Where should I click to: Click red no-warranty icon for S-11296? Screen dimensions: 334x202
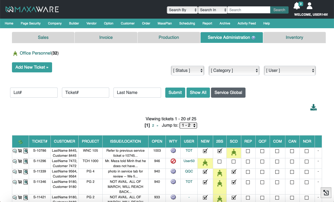click(x=173, y=161)
